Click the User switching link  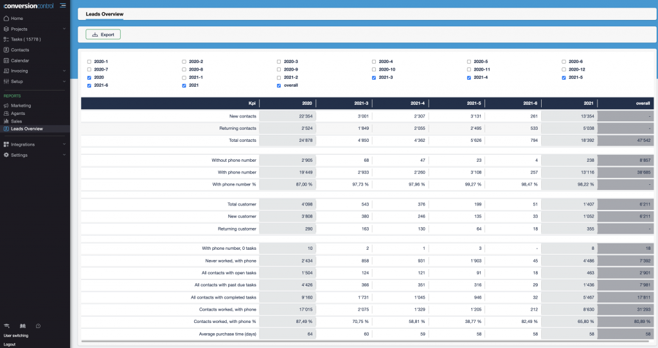16,335
